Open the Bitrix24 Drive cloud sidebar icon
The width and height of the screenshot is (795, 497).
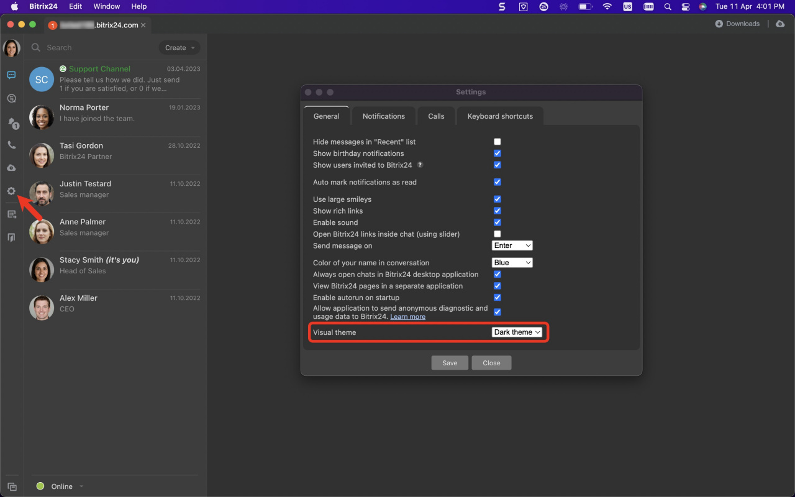pyautogui.click(x=11, y=168)
